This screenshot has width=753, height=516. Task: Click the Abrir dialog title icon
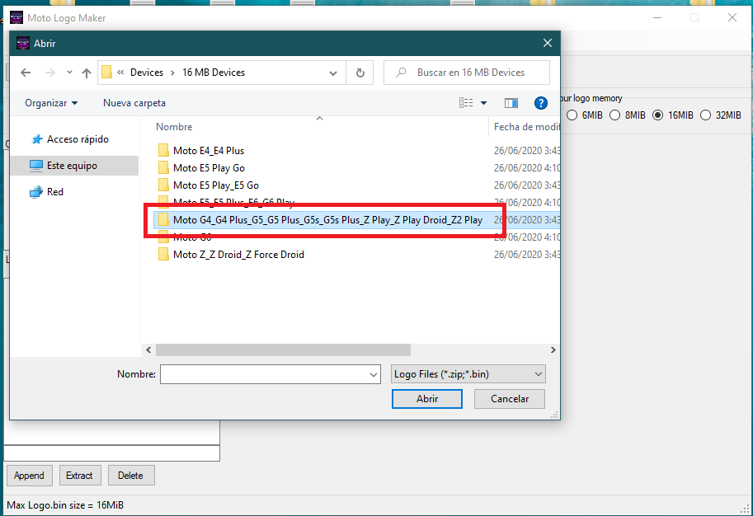click(x=23, y=43)
